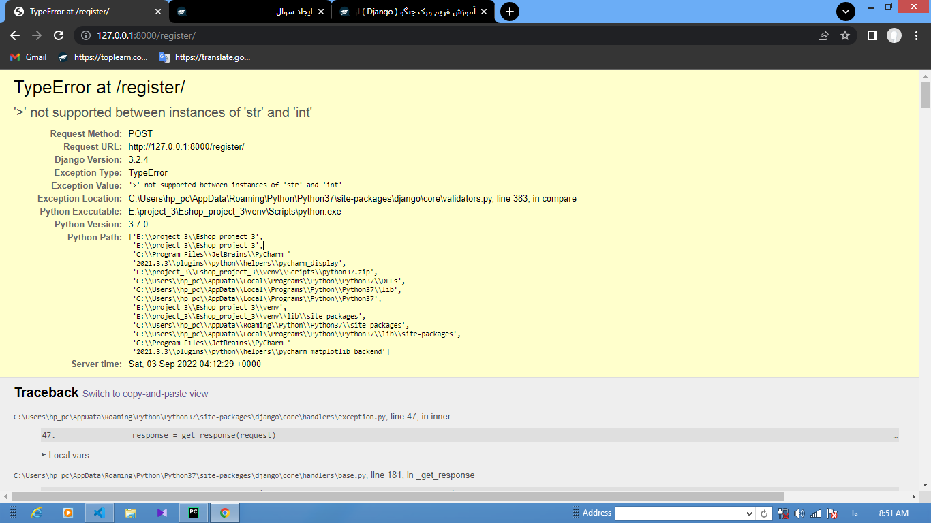Screen dimensions: 931x523
Task: Share this page using the share icon
Action: (x=823, y=35)
